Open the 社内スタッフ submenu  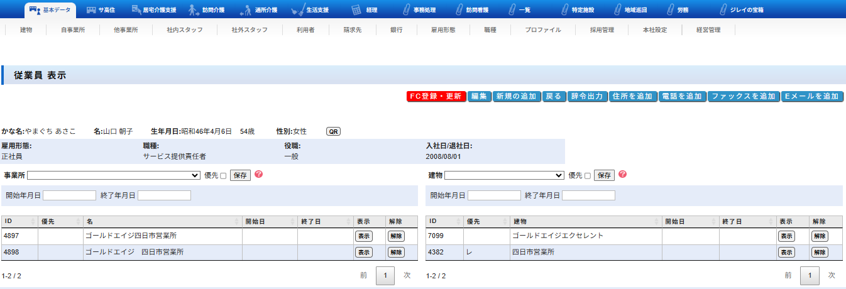coord(185,30)
